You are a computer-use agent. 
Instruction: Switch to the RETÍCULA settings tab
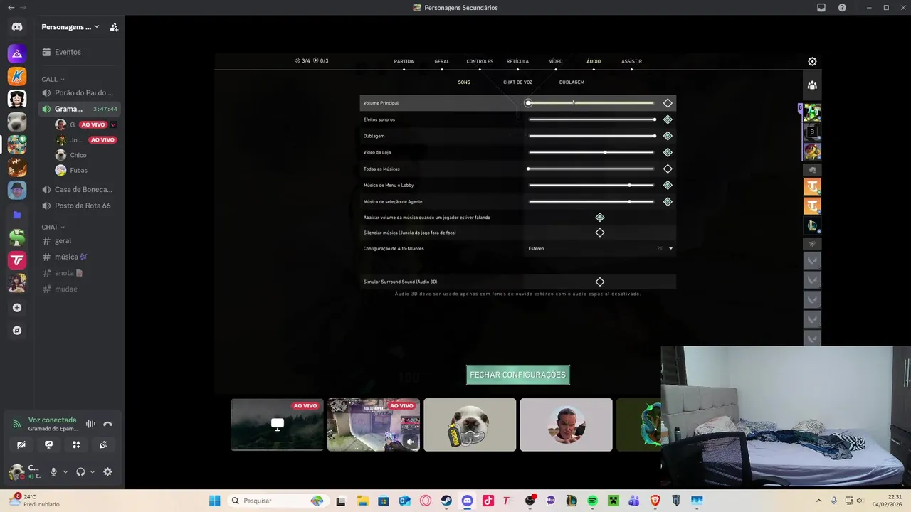pyautogui.click(x=517, y=62)
